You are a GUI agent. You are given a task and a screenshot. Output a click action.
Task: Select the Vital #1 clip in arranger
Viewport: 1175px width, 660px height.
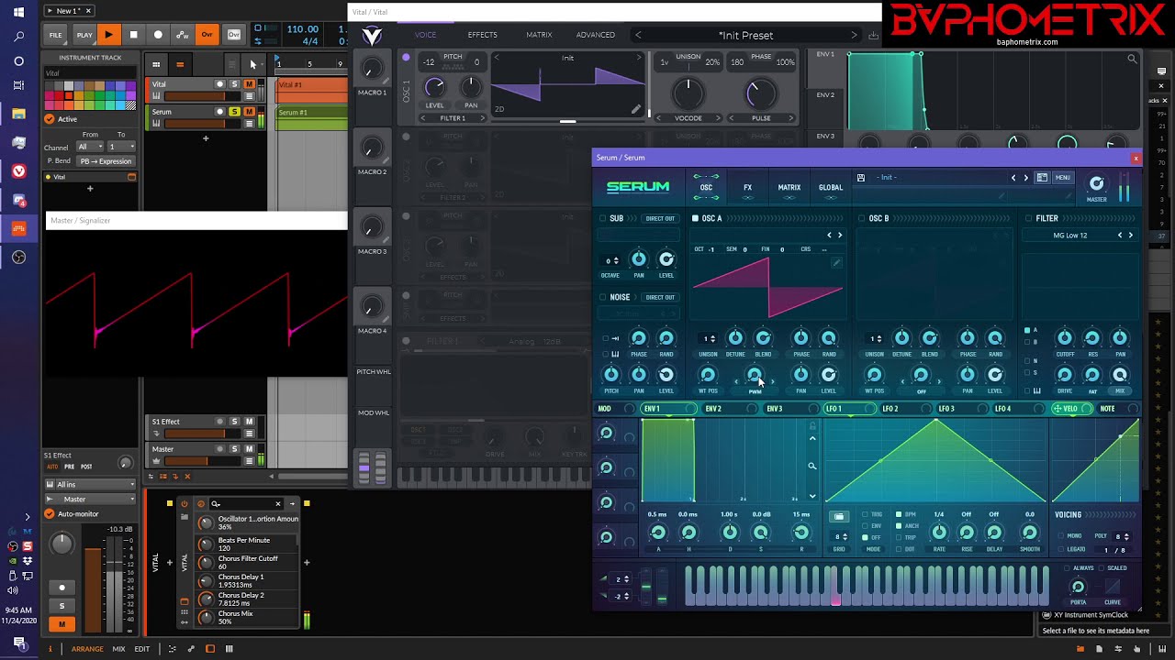(x=311, y=91)
